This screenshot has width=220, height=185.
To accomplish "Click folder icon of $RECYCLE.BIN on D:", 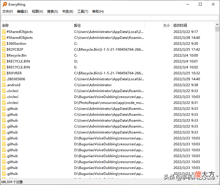I will (x=4, y=61).
